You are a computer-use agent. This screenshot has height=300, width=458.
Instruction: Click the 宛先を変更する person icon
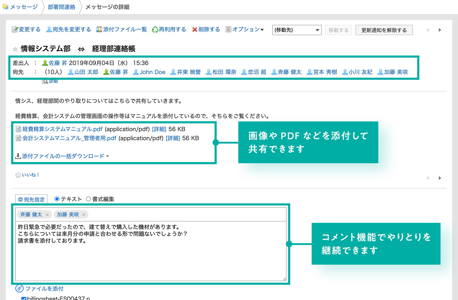click(x=49, y=30)
